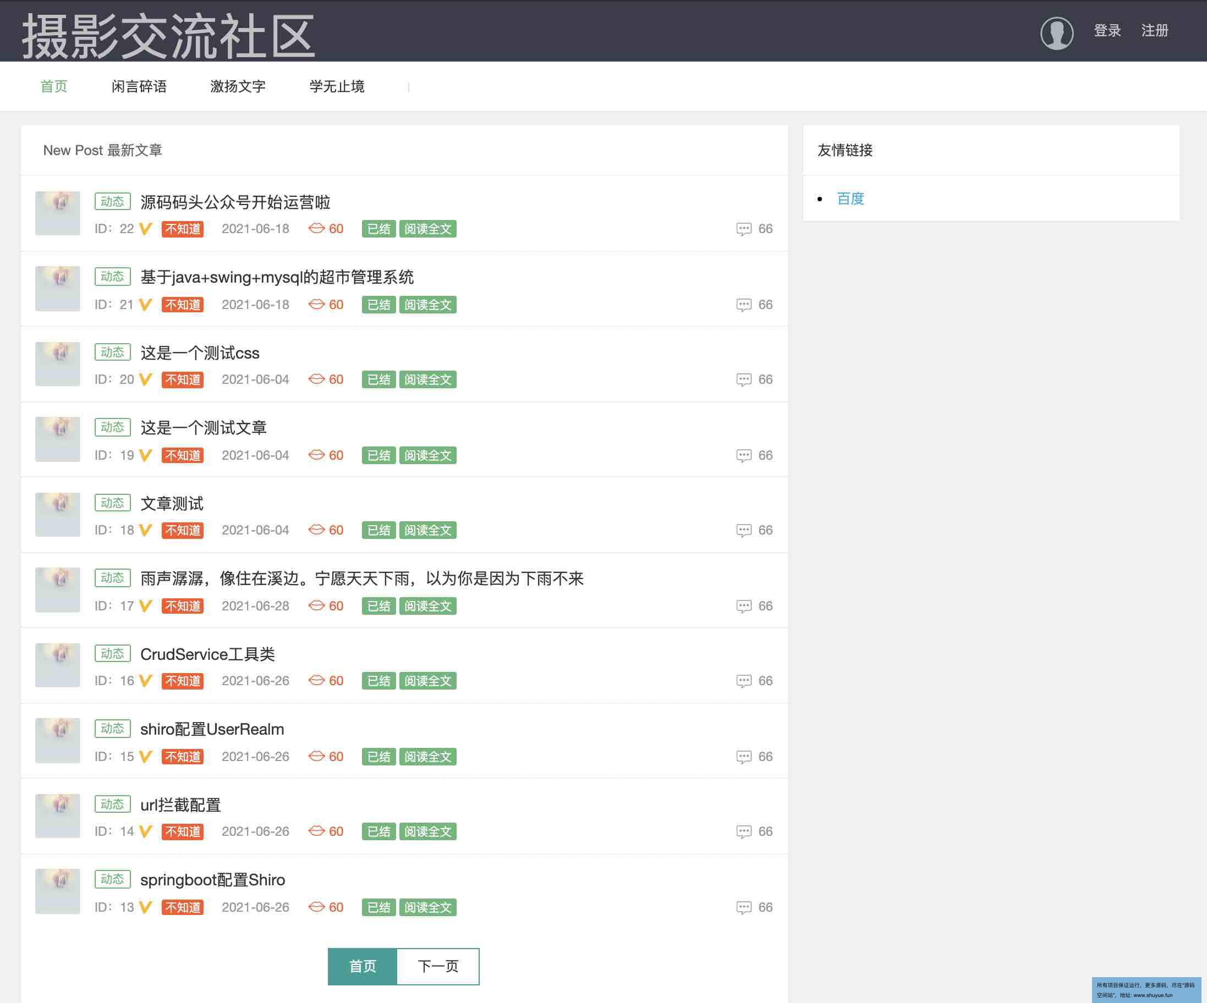
Task: Open post 源码码头公众号开始运营啦
Action: [x=235, y=202]
